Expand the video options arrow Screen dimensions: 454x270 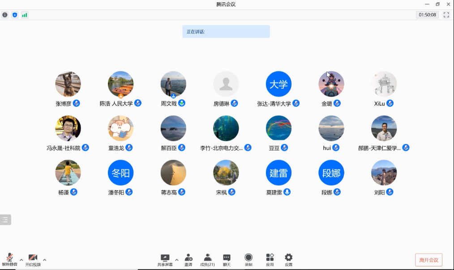click(44, 260)
